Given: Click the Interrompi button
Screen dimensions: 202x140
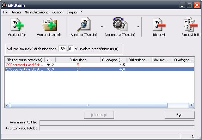Looking at the screenshot, I should [x=99, y=115].
